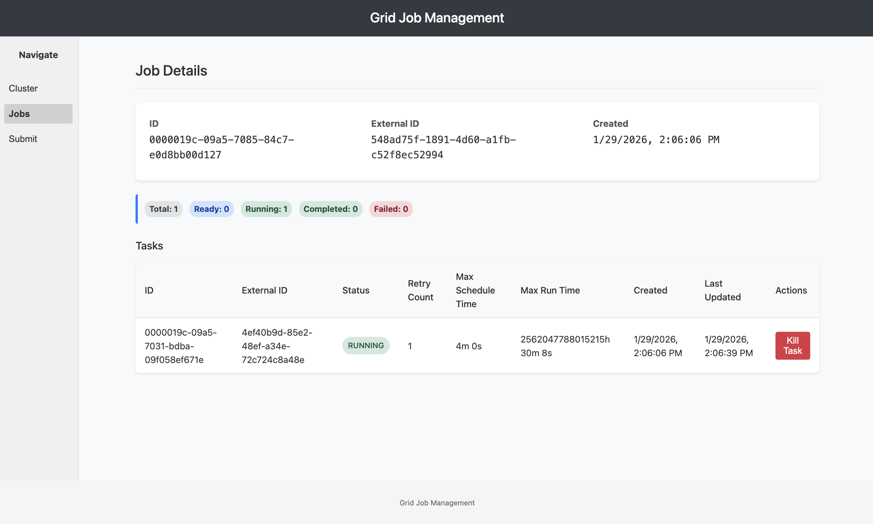Viewport: 873px width, 524px height.
Task: Click the Completed: 0 badge
Action: [330, 209]
